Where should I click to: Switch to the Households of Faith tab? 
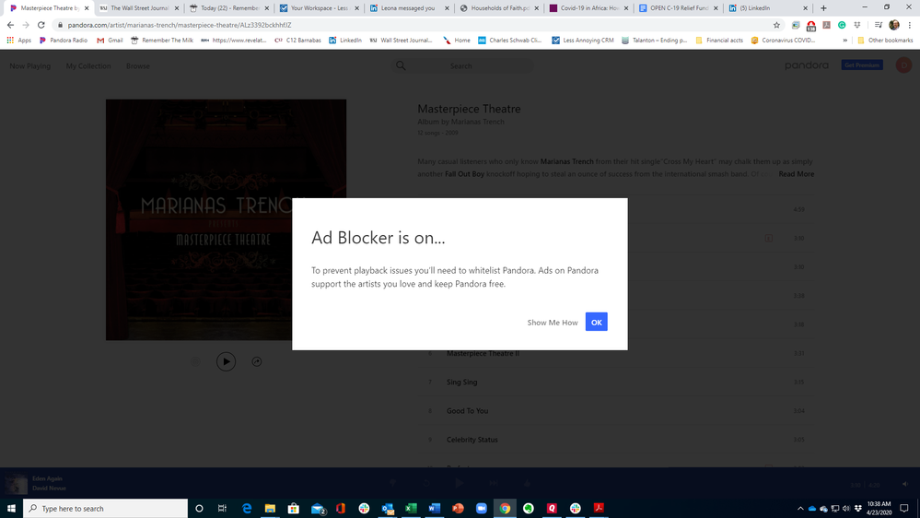(499, 8)
